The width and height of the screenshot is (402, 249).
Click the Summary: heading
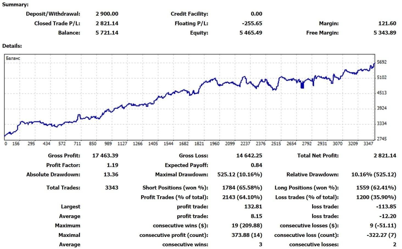15,5
